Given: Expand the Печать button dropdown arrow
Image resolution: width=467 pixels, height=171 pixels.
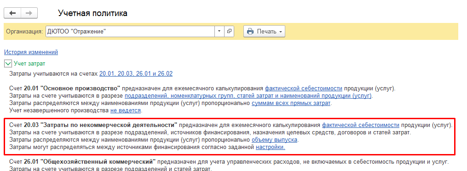Looking at the screenshot, I should point(281,32).
